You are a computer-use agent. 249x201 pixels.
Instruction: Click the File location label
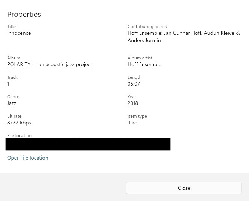[x=19, y=136]
